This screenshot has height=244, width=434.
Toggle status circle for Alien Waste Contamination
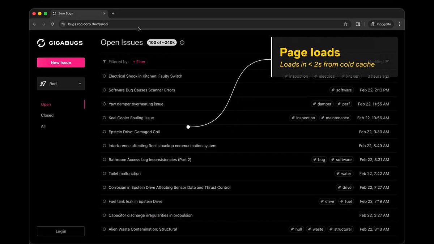pyautogui.click(x=105, y=229)
